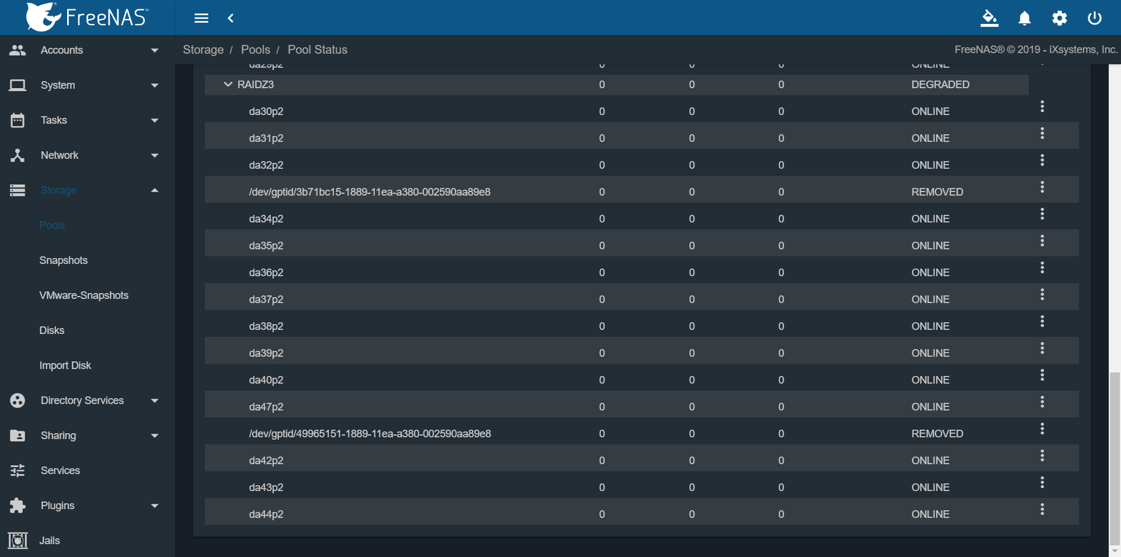Screen dimensions: 1121x557
Task: Open options menu for da34p2
Action: pyautogui.click(x=1042, y=214)
